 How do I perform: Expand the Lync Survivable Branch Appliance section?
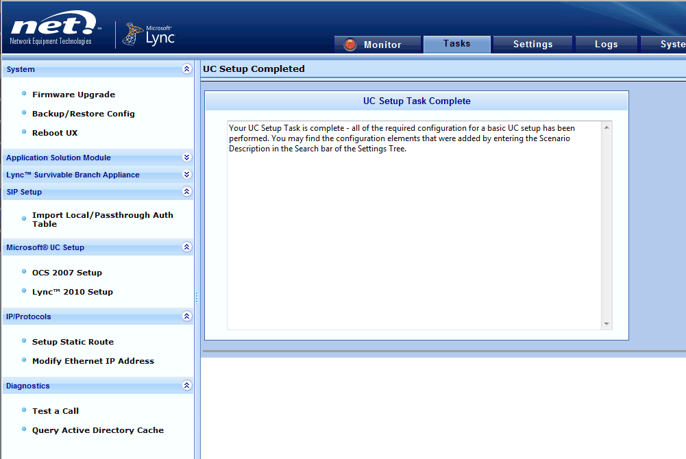click(x=186, y=174)
